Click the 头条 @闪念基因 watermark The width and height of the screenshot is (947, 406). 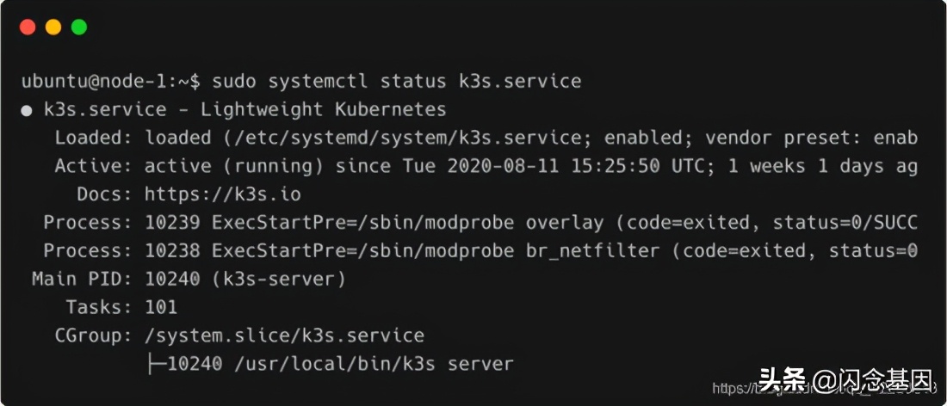pyautogui.click(x=845, y=379)
